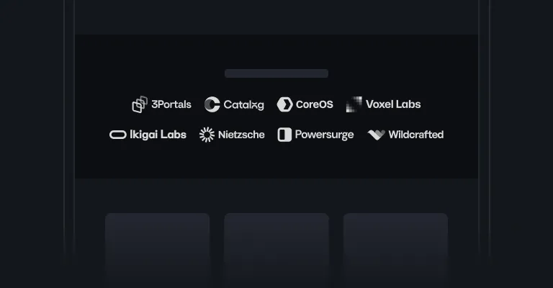Click the Wildcrafted heart-shaped icon
553x288 pixels.
377,135
